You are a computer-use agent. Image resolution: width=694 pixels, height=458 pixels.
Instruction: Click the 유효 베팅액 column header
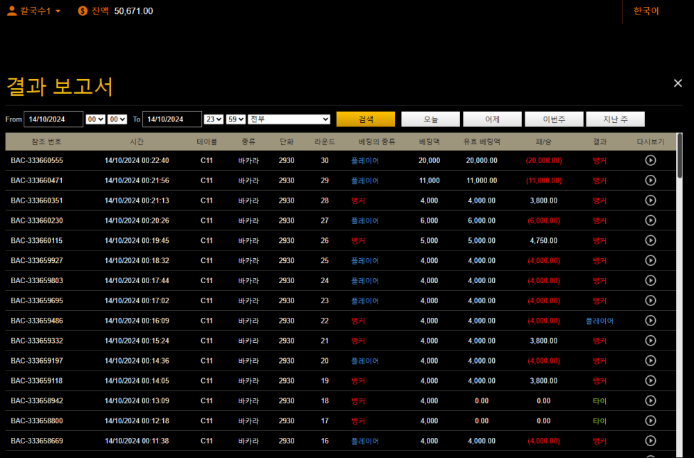[x=482, y=142]
